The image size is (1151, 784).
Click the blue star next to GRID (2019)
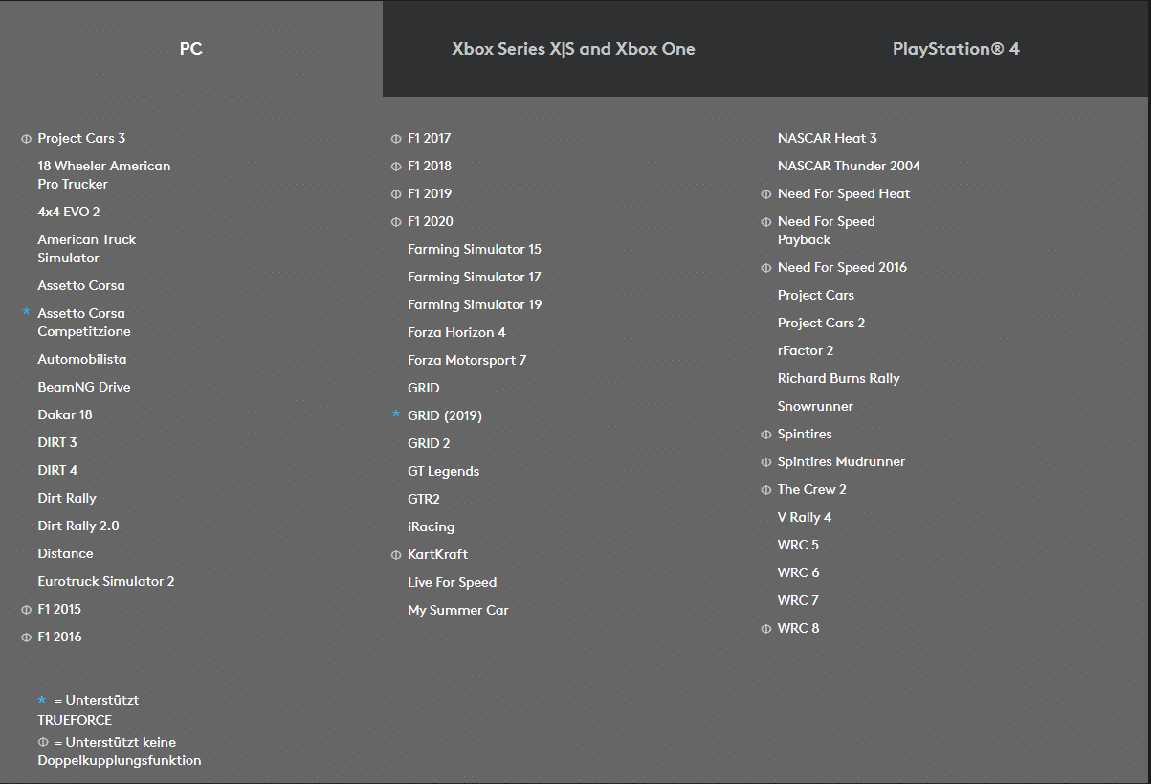click(x=396, y=414)
